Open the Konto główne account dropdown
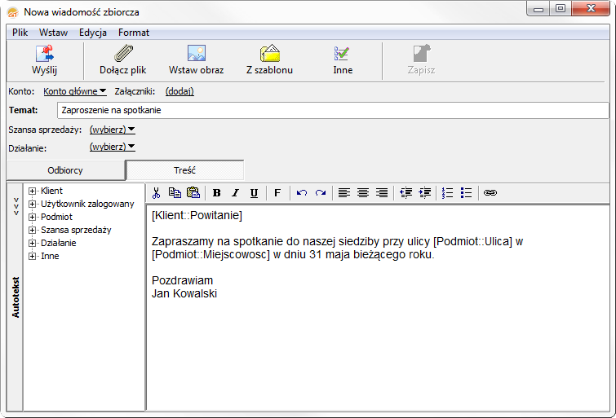The image size is (616, 418). [75, 91]
